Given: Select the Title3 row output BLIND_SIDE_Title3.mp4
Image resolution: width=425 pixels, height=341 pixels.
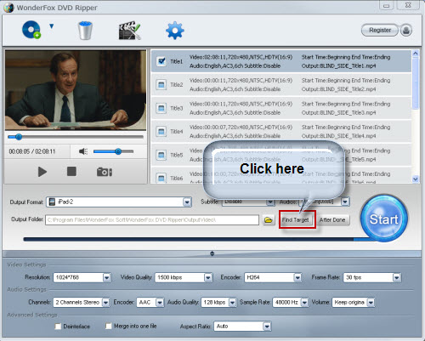Looking at the screenshot, I should pyautogui.click(x=338, y=112).
